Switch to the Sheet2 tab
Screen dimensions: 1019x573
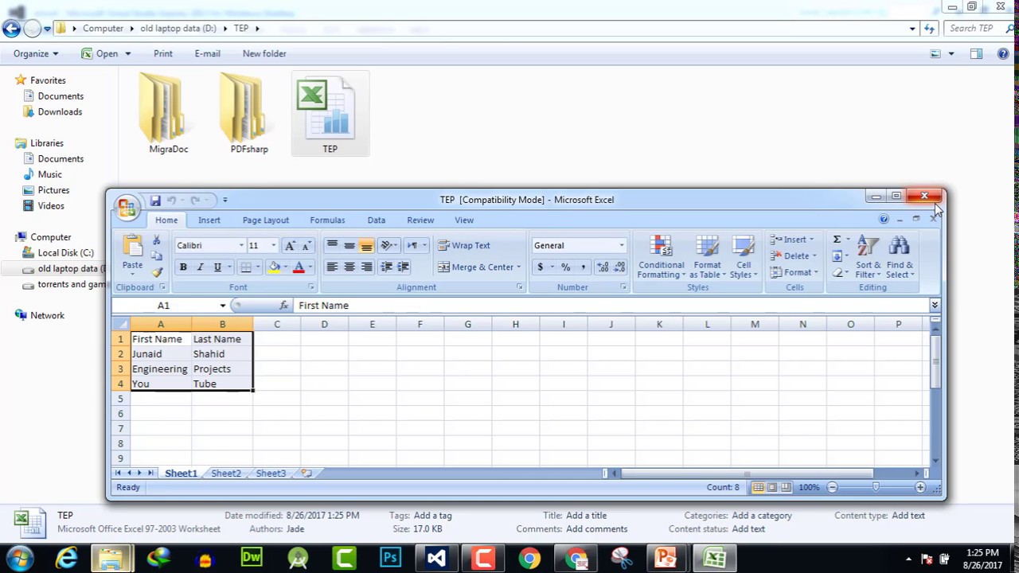[x=226, y=474]
